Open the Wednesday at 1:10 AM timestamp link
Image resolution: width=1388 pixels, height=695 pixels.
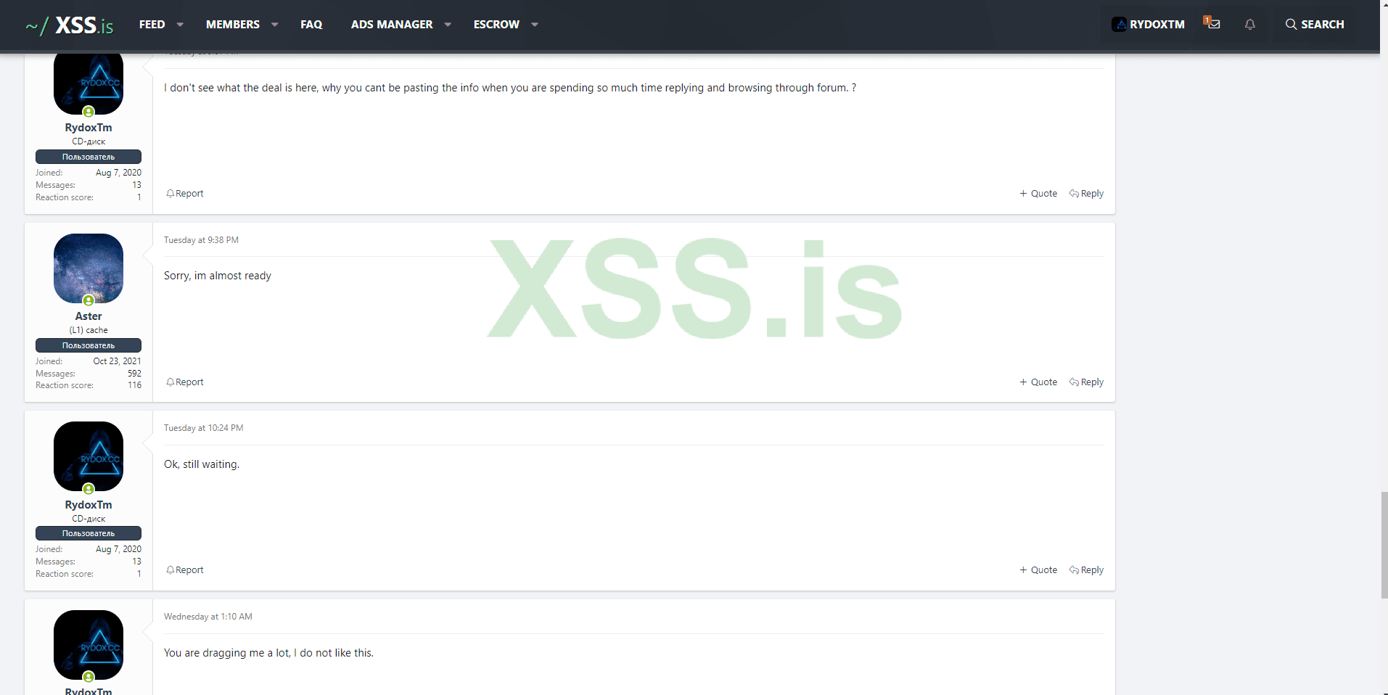pyautogui.click(x=208, y=617)
